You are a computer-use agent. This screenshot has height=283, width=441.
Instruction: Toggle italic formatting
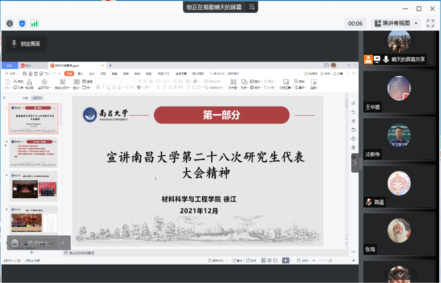point(103,87)
